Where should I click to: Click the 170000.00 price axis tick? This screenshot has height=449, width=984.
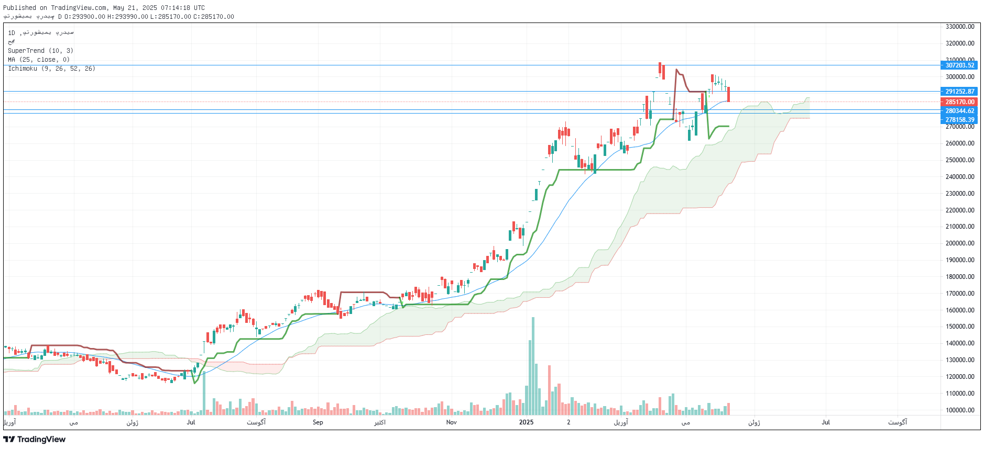[960, 294]
